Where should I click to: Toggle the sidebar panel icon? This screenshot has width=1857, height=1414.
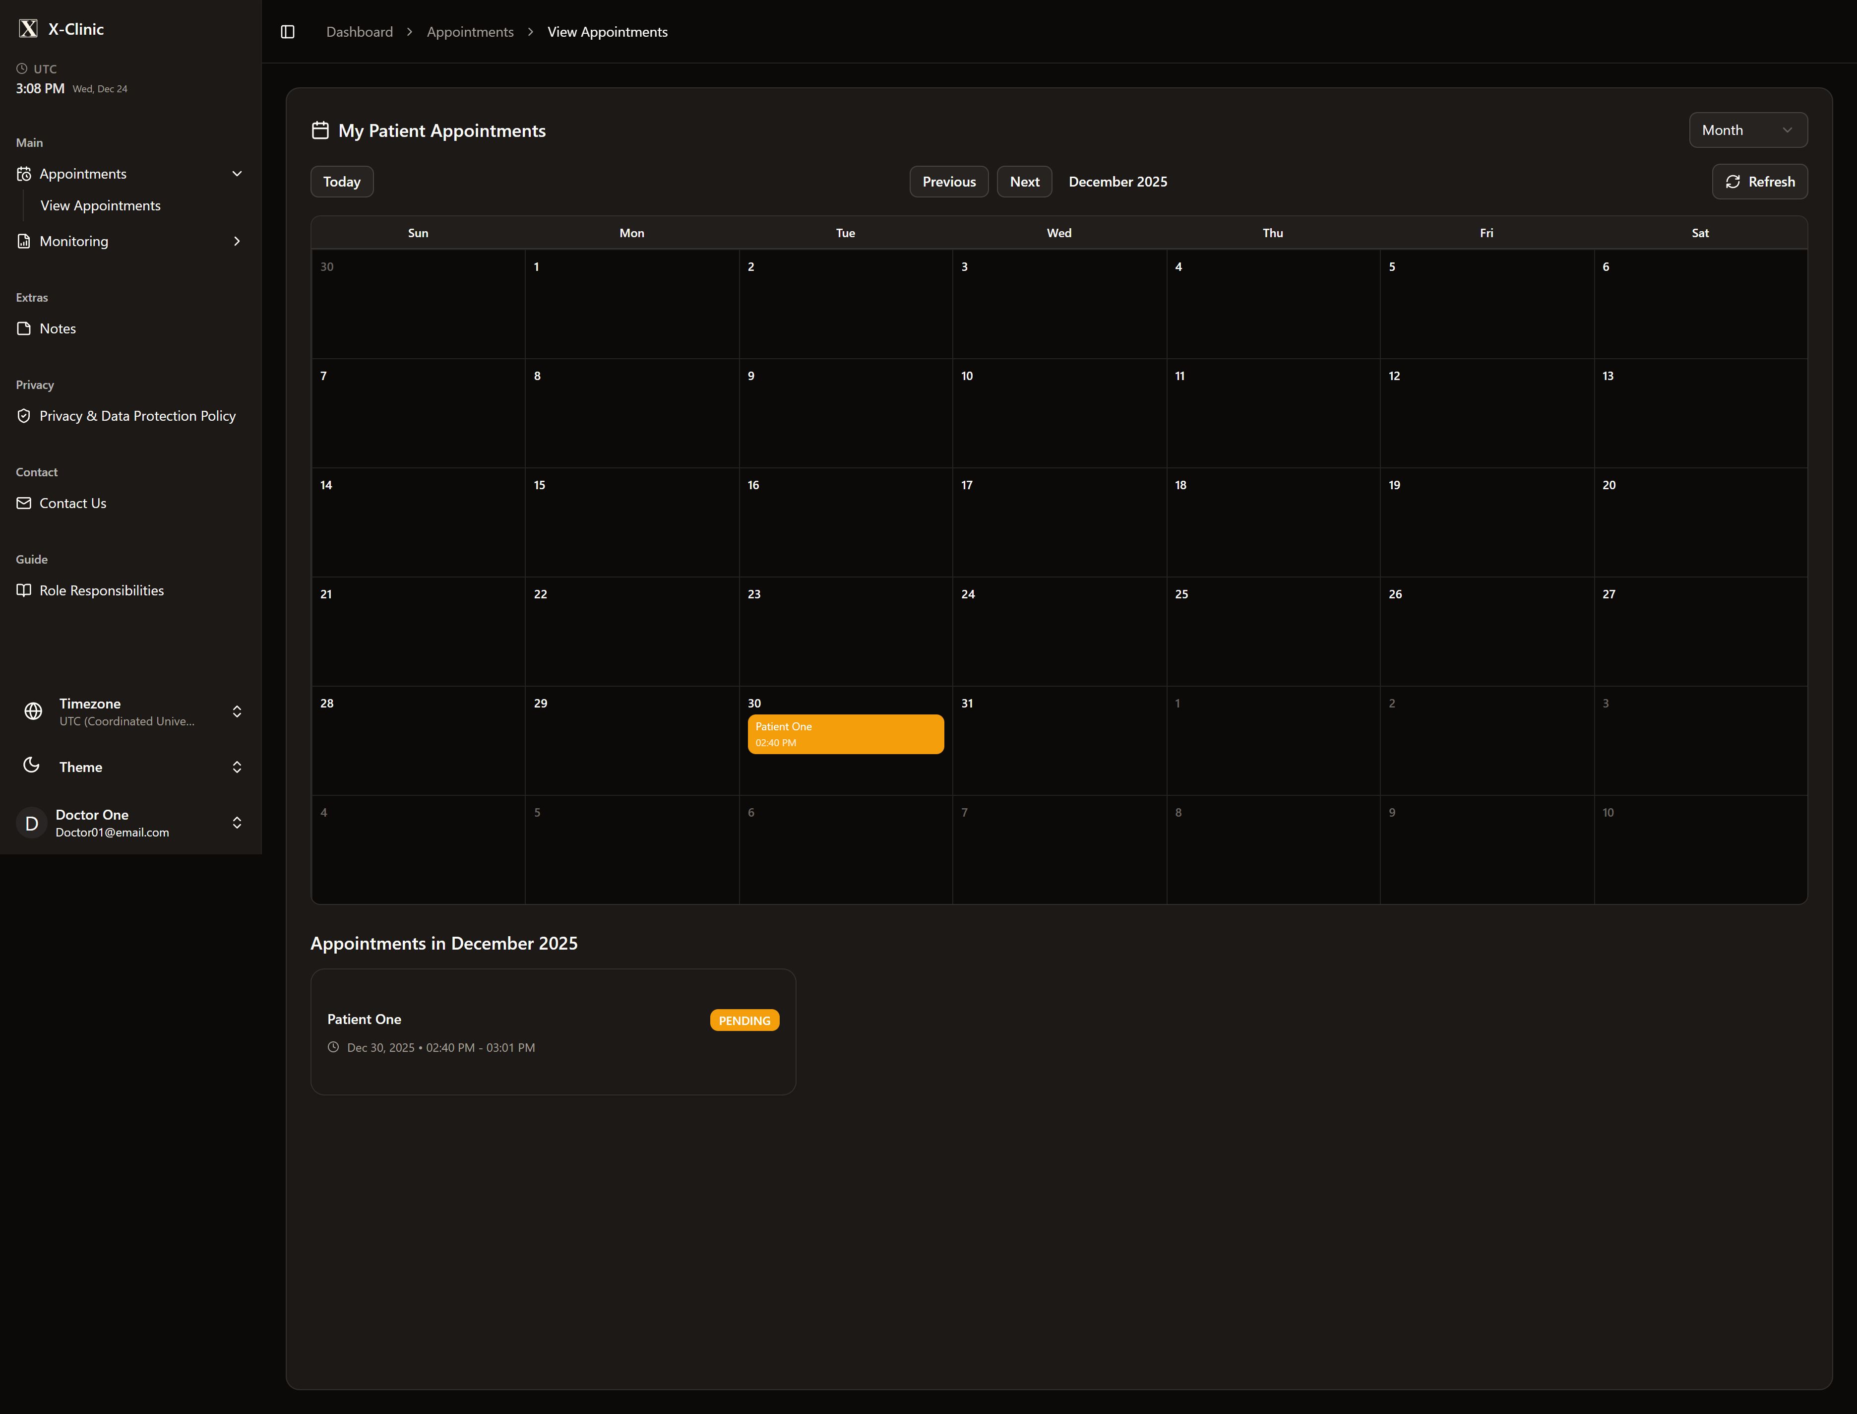click(288, 32)
